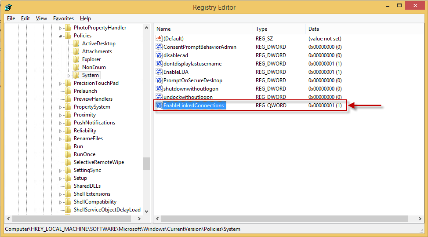Image resolution: width=428 pixels, height=237 pixels.
Task: Click the ActiveDesktop folder icon
Action: tap(76, 44)
